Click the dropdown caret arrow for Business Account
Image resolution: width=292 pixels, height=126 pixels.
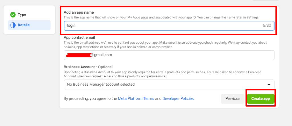click(x=269, y=85)
